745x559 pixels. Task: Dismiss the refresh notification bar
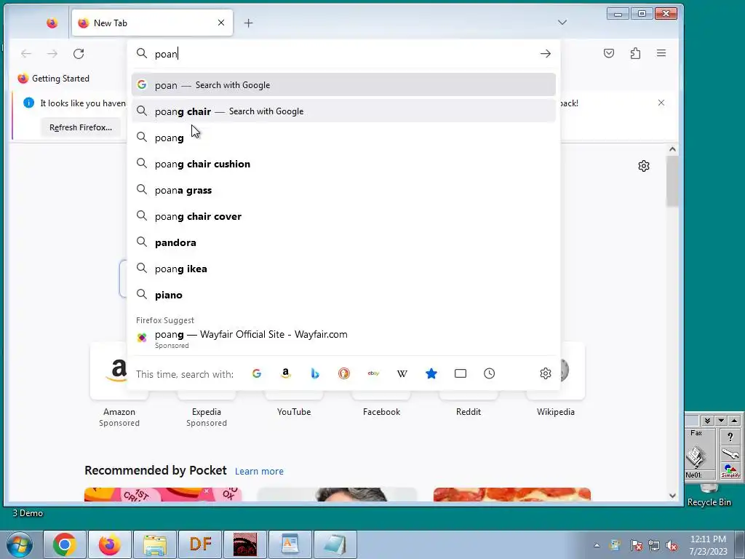tap(661, 103)
